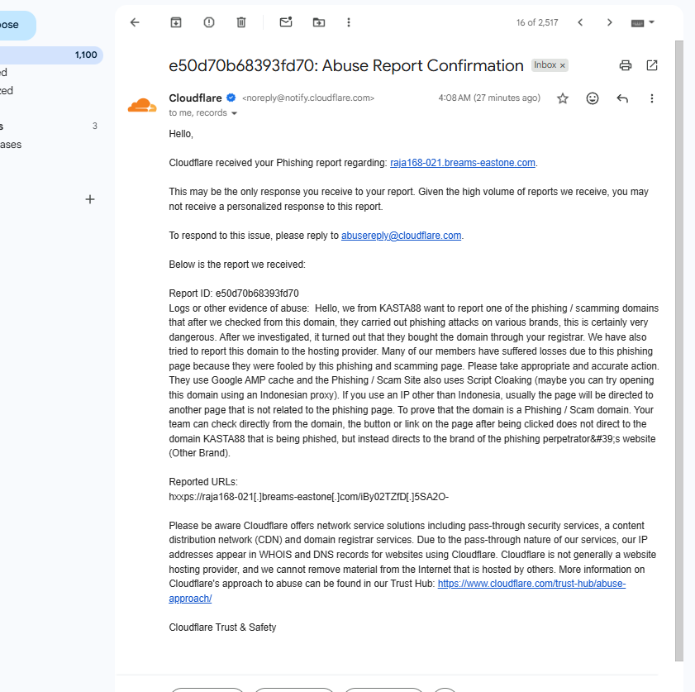Click the 'Cloudflare Trust & Safety' signature
This screenshot has height=692, width=695.
[222, 628]
